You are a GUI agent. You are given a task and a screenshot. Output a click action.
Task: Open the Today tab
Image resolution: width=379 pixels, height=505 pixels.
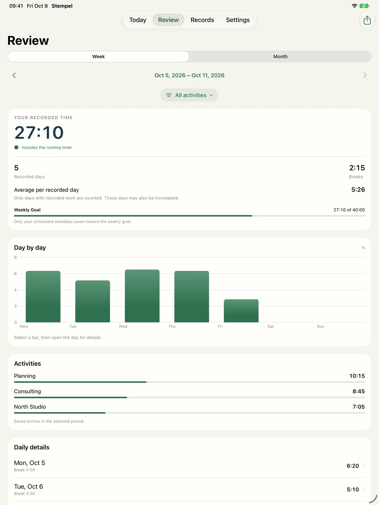tap(138, 20)
